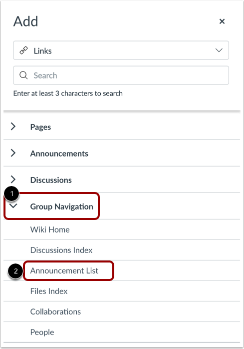Screen dimensions: 244x349
Task: Select the Announcements section heading
Action: (59, 153)
